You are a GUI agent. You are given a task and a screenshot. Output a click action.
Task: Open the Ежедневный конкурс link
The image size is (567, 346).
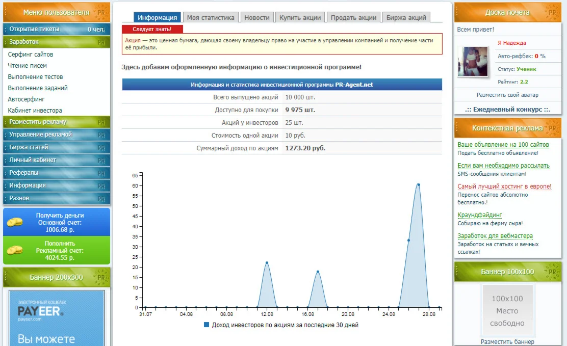(507, 109)
